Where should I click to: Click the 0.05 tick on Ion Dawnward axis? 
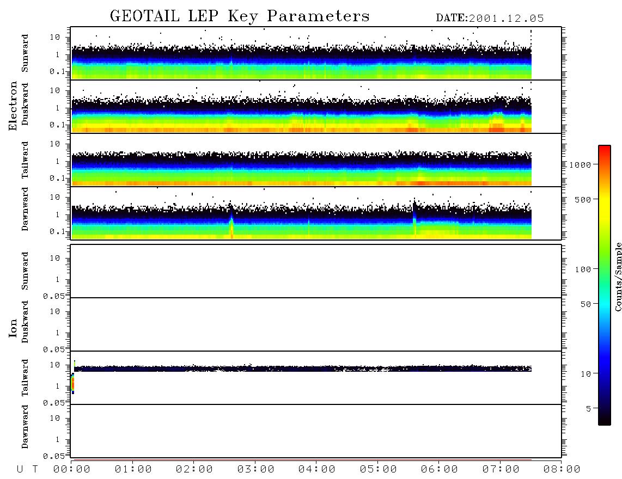54,456
